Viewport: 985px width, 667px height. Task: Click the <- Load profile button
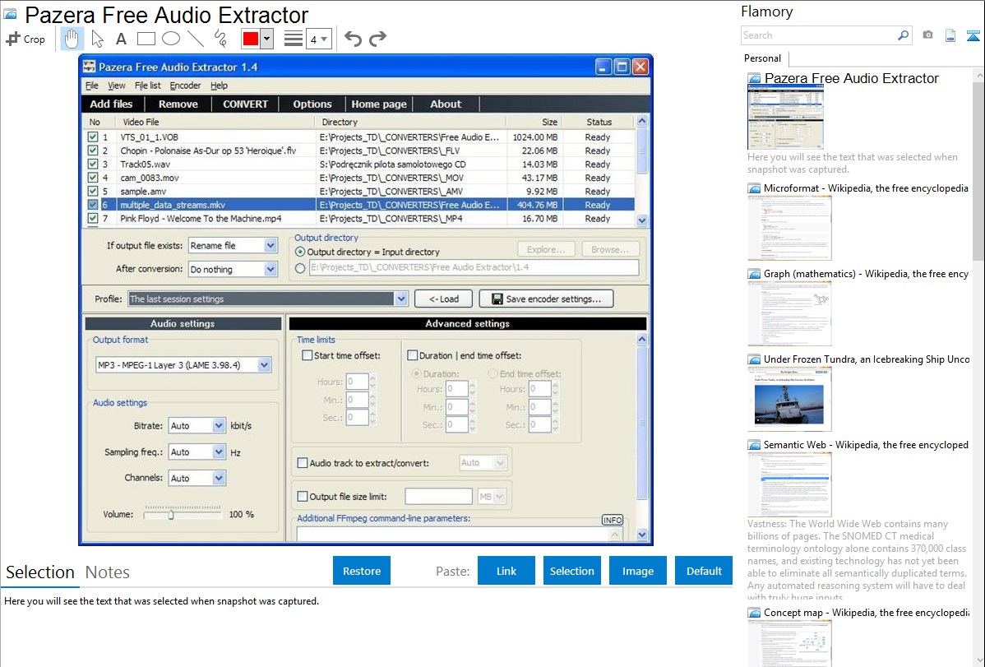pyautogui.click(x=443, y=299)
